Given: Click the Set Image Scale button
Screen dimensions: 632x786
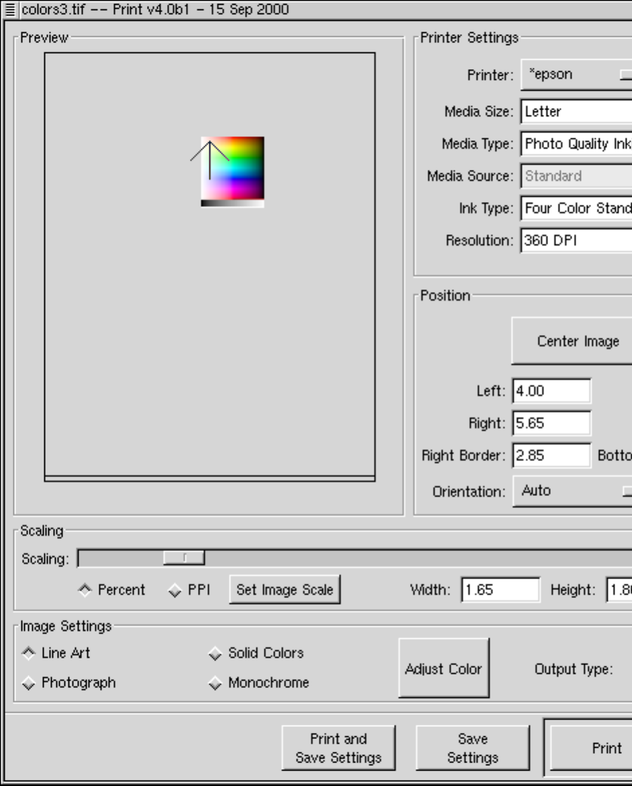Looking at the screenshot, I should point(284,589).
